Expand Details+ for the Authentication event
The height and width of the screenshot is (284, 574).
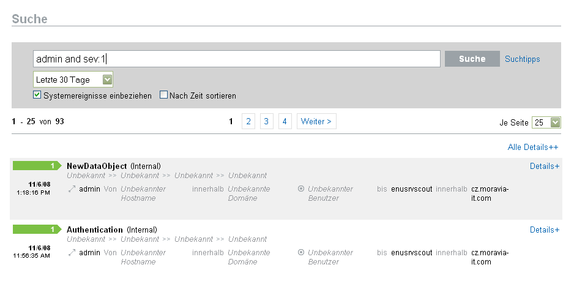[x=545, y=230]
